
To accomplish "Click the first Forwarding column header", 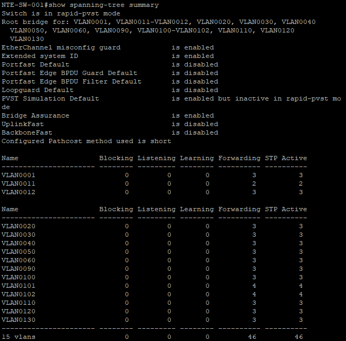I will (x=239, y=158).
